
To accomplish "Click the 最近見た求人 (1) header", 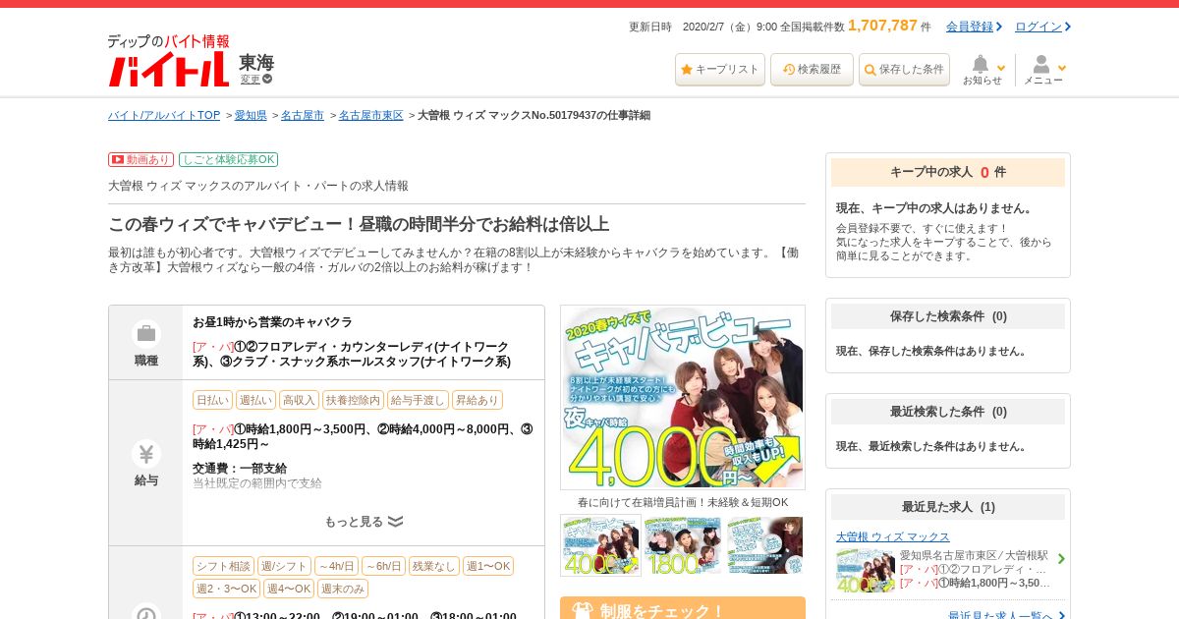I will click(948, 507).
